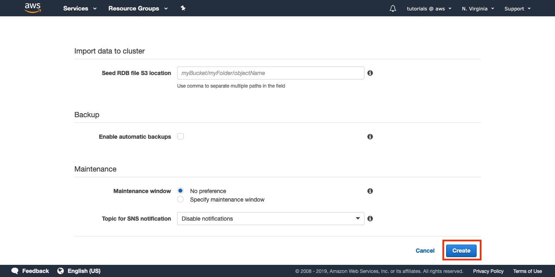Expand the N. Virginia region dropdown
Screen dimensions: 555x277
tap(478, 9)
